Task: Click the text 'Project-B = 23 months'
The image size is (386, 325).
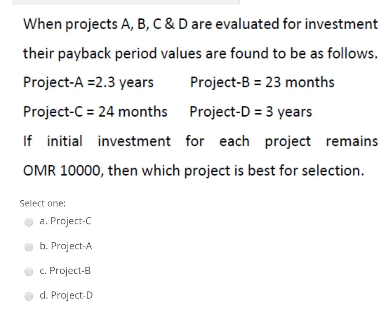Action: (x=262, y=82)
